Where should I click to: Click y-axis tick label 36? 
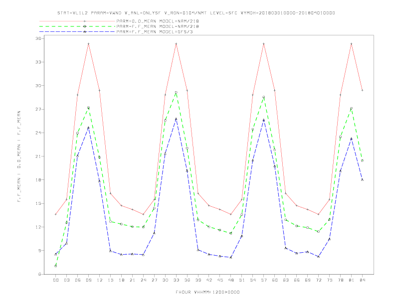click(x=38, y=38)
